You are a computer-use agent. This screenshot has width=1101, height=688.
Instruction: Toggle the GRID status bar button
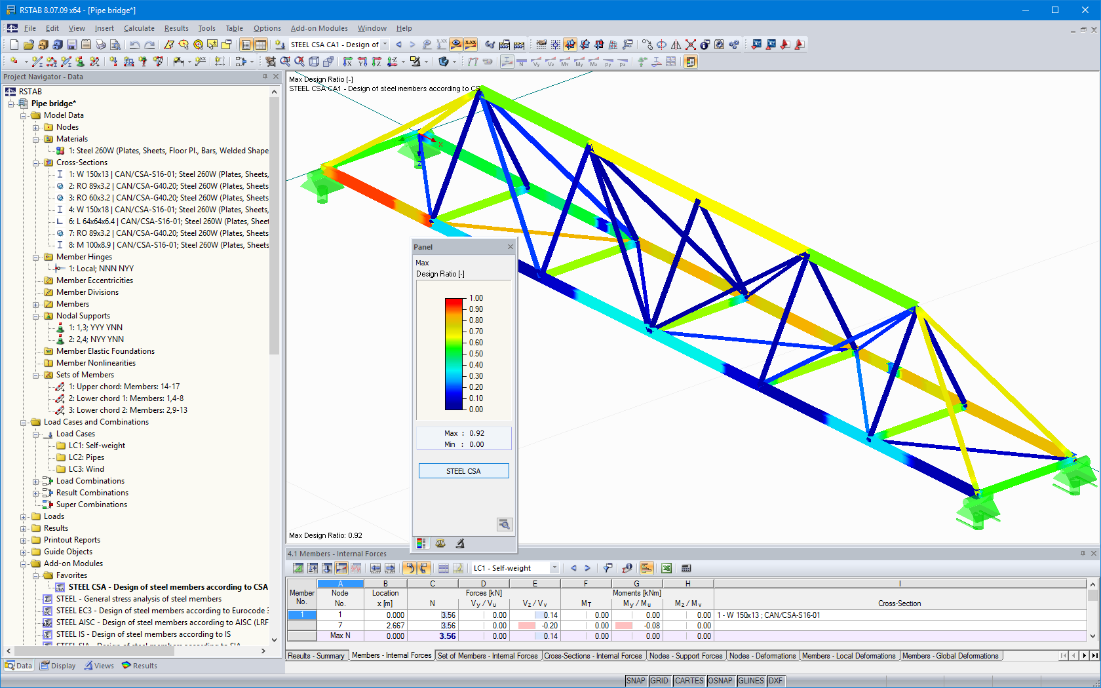(659, 681)
